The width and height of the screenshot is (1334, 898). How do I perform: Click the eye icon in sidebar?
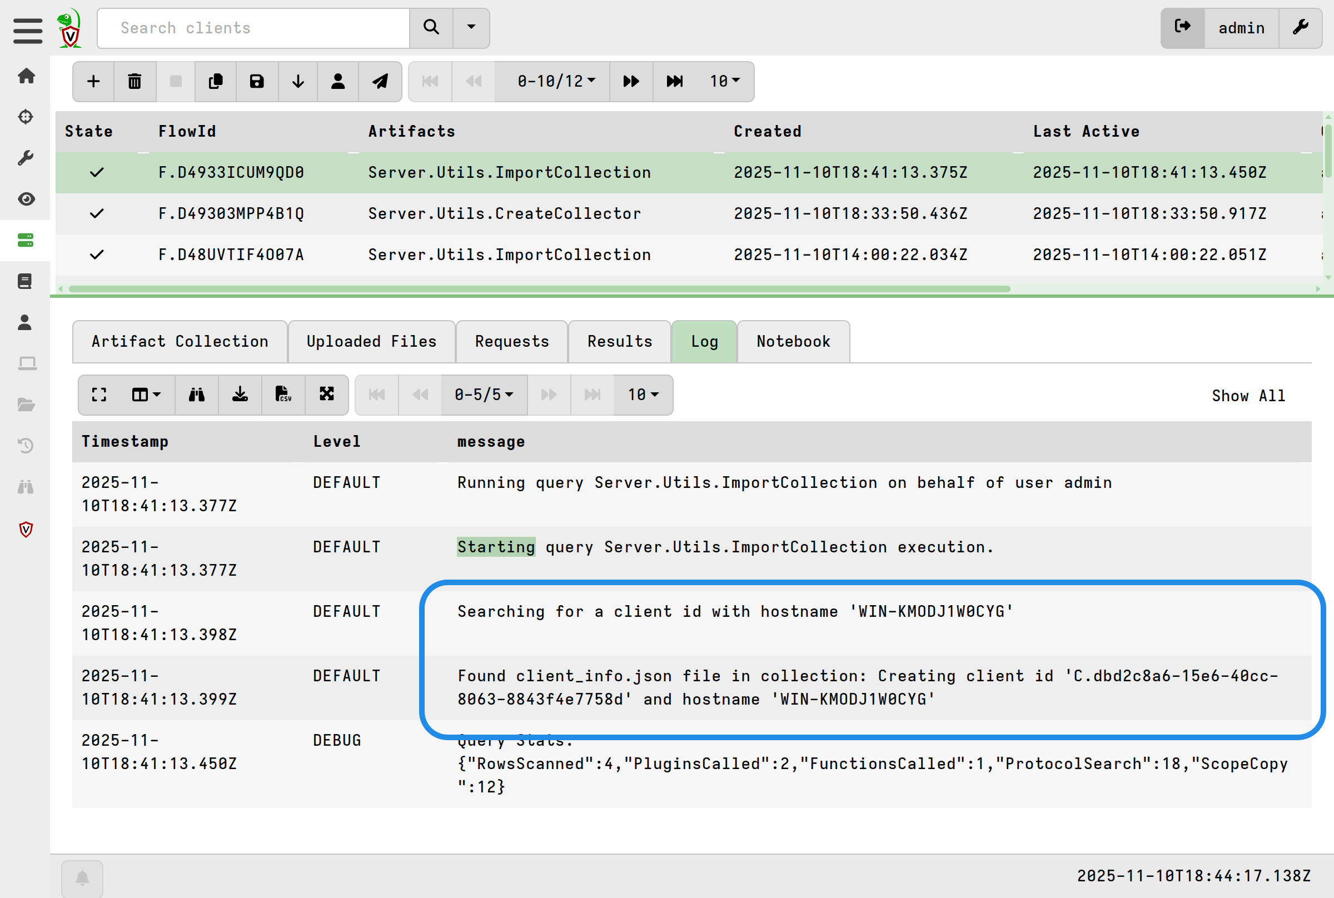[x=26, y=199]
